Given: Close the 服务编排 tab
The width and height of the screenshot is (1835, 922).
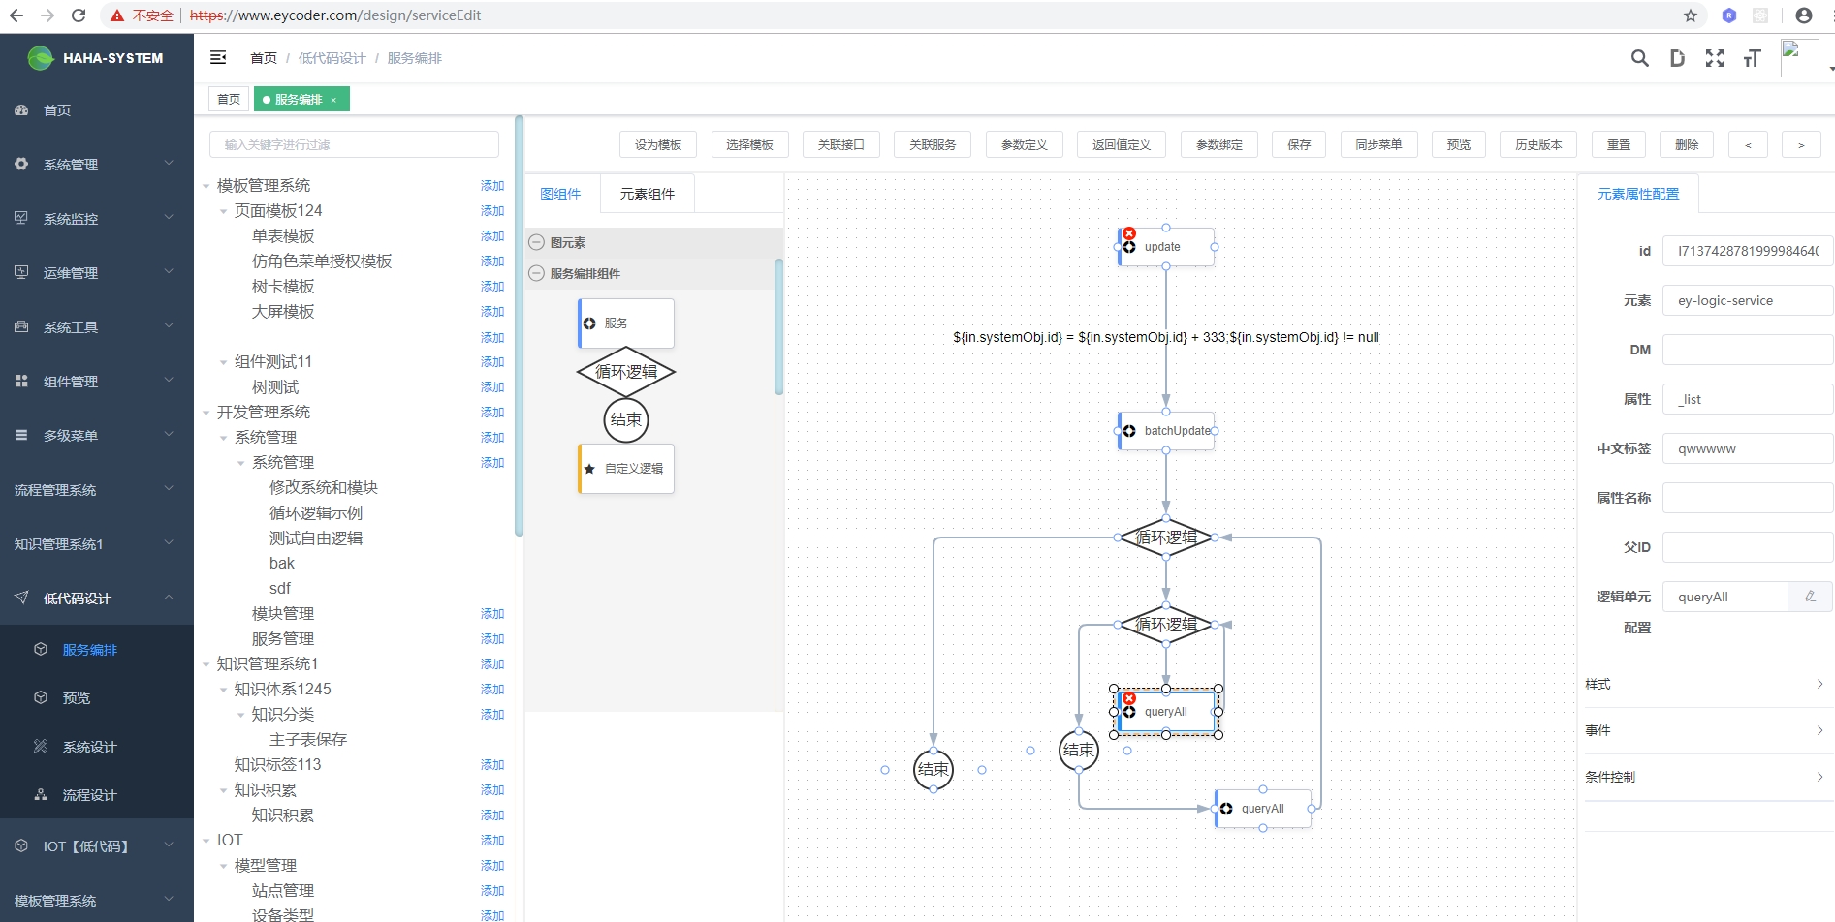Looking at the screenshot, I should (333, 100).
